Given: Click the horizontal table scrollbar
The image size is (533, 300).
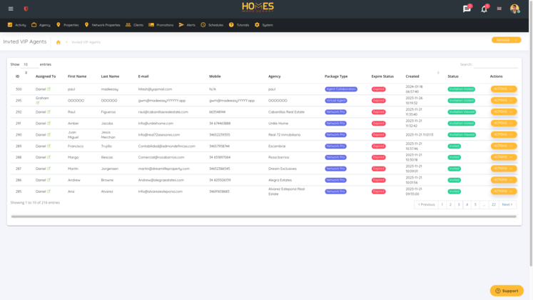Looking at the screenshot, I should click(x=264, y=216).
